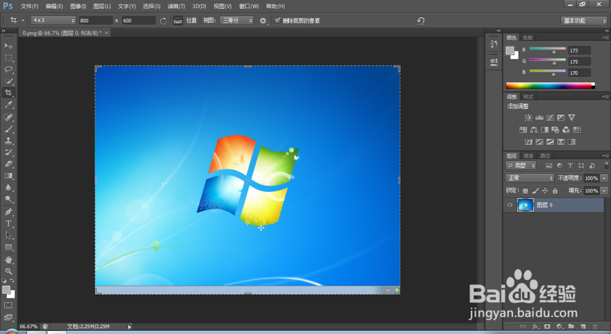This screenshot has height=334, width=611.
Task: Add a Curves adjustment
Action: click(x=551, y=117)
